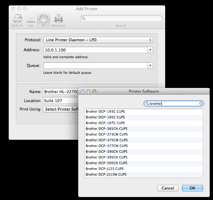Select Brother DCP-375CW CUPS

coord(144,140)
